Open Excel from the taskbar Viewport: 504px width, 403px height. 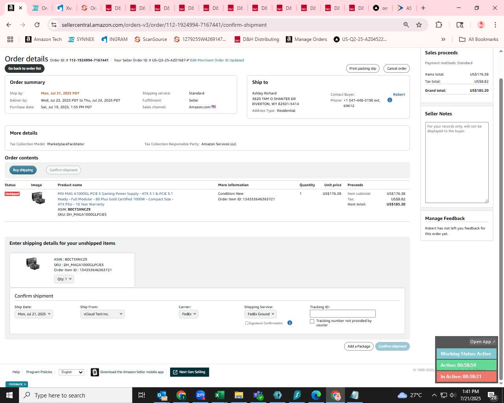(x=220, y=395)
